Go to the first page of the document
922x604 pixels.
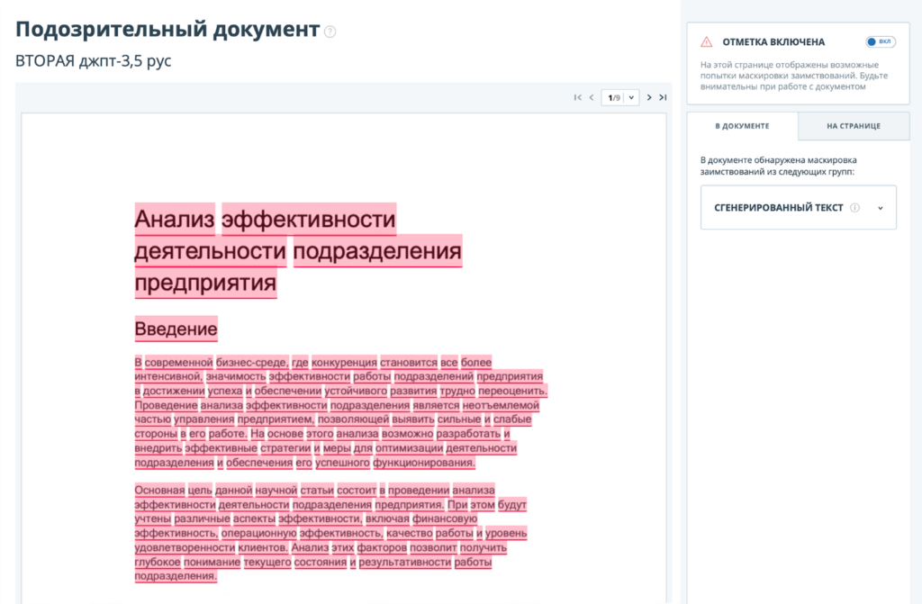(579, 97)
